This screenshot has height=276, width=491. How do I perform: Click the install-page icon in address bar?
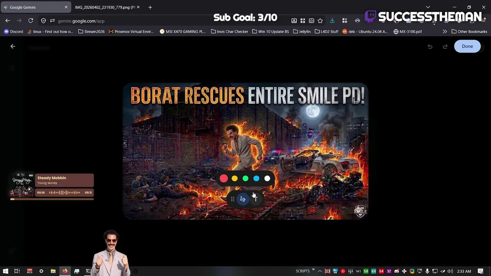pos(294,21)
